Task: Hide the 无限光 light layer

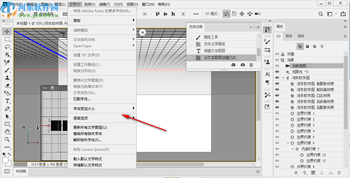Action: (277, 71)
